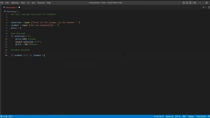Click 'price = 0' on line 6
The height and width of the screenshot is (118, 210).
pyautogui.click(x=16, y=28)
